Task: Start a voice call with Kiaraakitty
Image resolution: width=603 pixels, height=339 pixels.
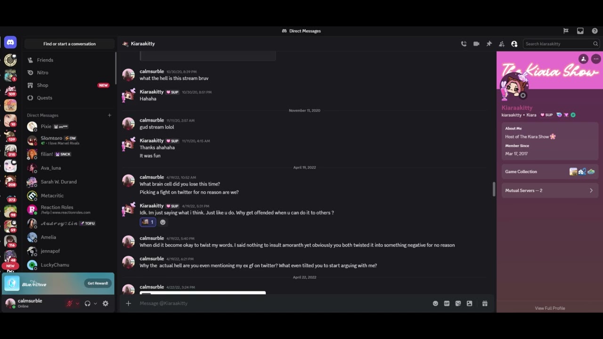Action: [464, 44]
